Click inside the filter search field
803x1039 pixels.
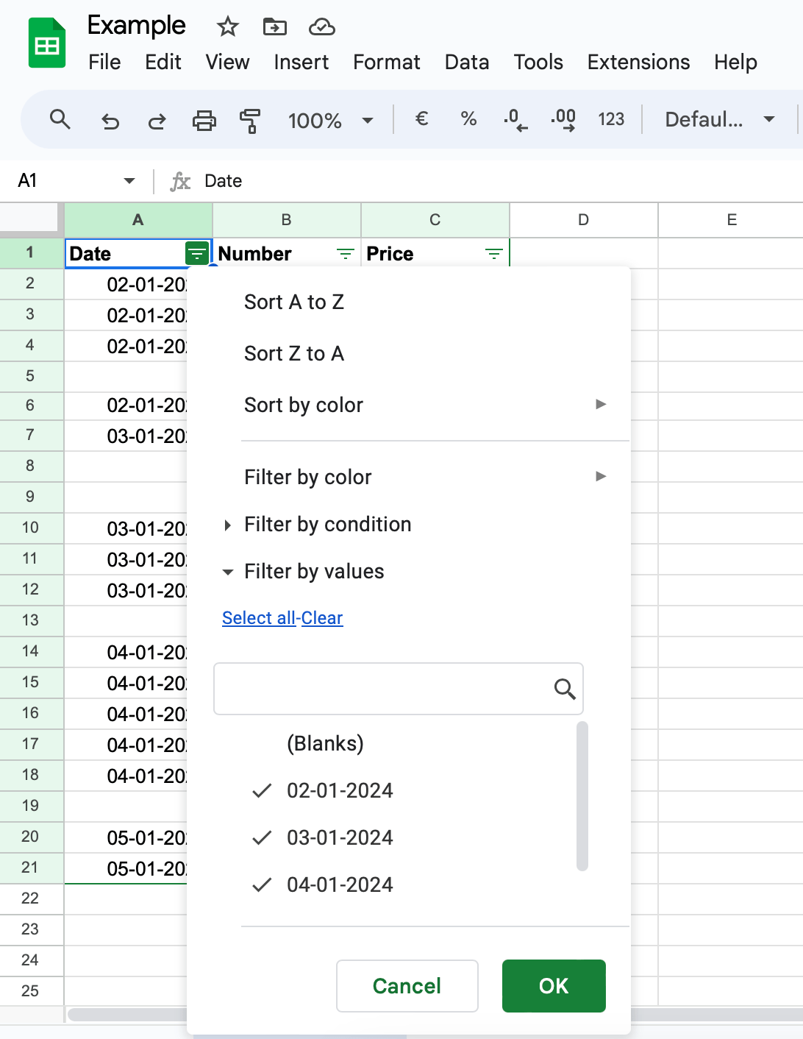tap(382, 689)
